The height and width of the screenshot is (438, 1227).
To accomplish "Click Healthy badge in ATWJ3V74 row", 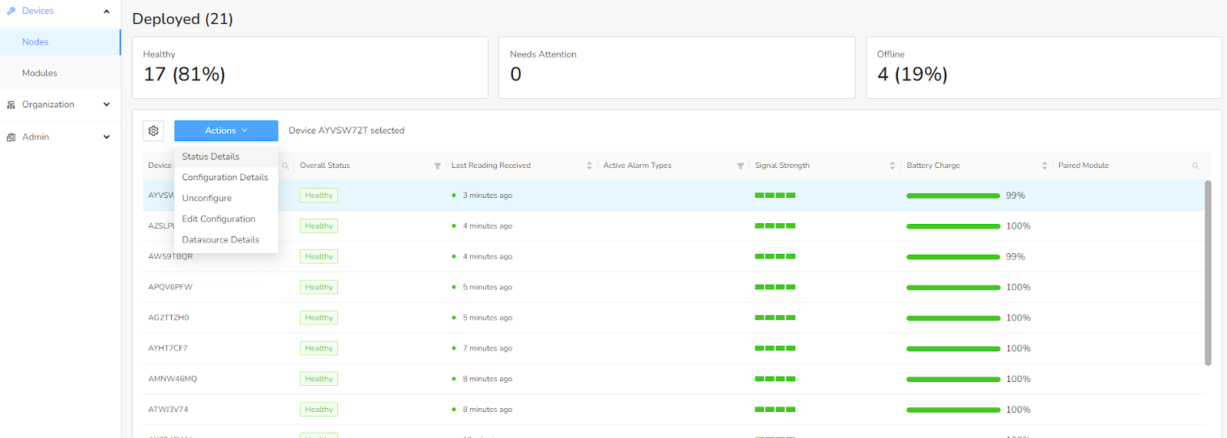I will pyautogui.click(x=319, y=410).
